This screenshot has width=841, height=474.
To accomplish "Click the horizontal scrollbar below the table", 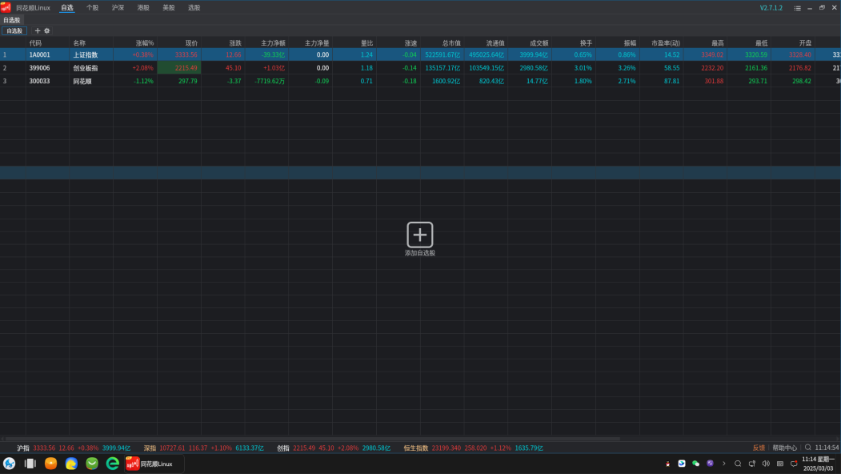I will point(312,439).
